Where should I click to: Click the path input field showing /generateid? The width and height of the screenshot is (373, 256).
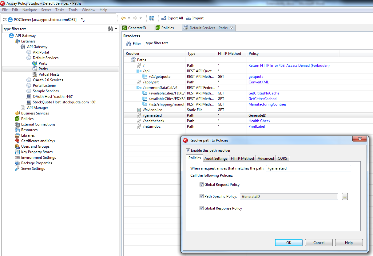pos(308,168)
